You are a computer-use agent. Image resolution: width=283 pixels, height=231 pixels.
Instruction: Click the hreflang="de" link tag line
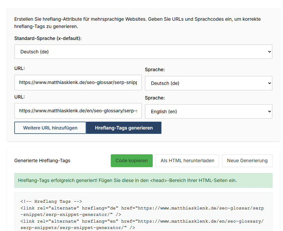pyautogui.click(x=142, y=211)
